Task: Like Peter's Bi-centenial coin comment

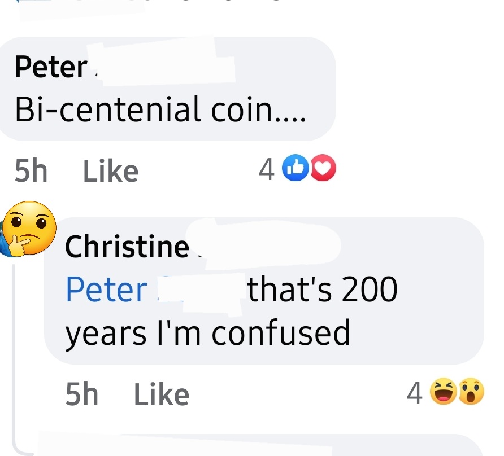Action: point(111,171)
